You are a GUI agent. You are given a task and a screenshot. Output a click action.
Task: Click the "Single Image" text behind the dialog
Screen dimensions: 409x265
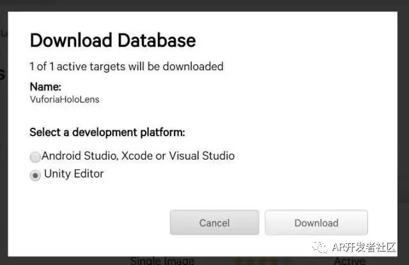162,261
